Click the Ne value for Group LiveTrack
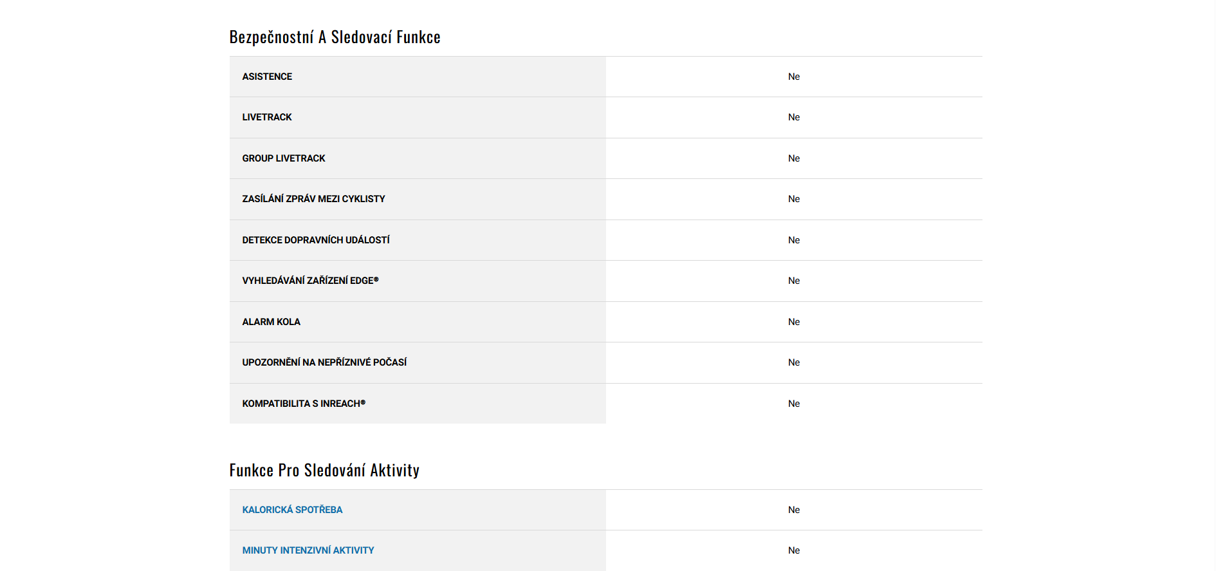 click(x=794, y=158)
